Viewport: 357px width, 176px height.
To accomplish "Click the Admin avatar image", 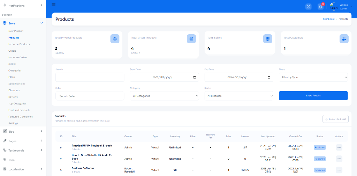I will point(334,7).
